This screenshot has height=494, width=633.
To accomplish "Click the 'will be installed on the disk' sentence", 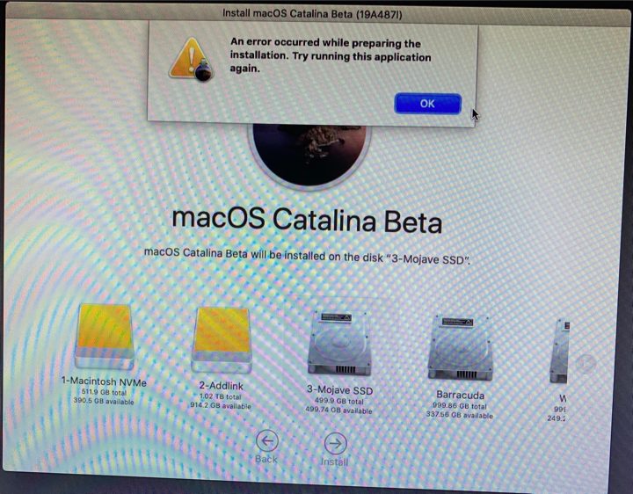I will [307, 256].
